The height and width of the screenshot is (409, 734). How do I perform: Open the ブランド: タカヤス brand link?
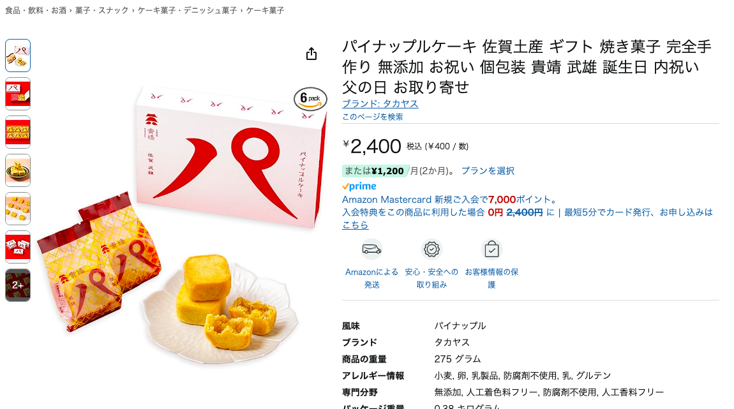click(380, 104)
